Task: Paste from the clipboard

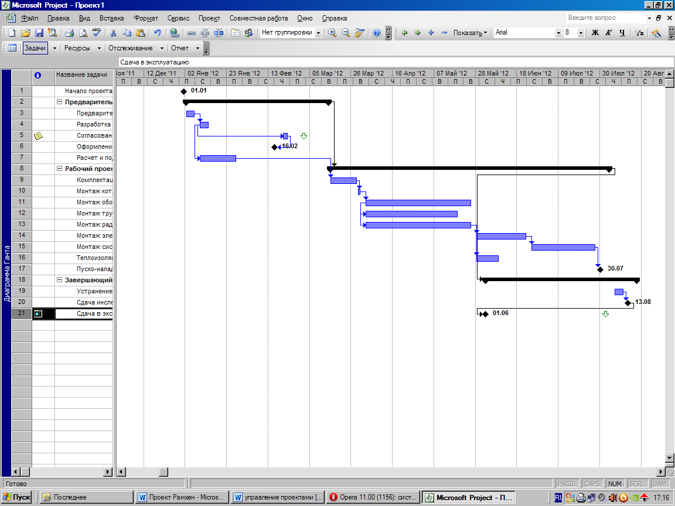Action: (x=141, y=33)
